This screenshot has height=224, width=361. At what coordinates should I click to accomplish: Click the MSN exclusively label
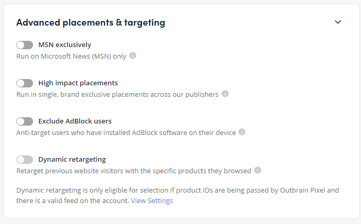pos(65,45)
